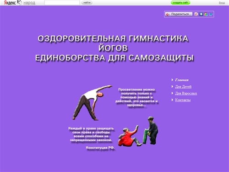Share via the Yandex Я icon
Screen dimensions: 229x172
pos(196,14)
